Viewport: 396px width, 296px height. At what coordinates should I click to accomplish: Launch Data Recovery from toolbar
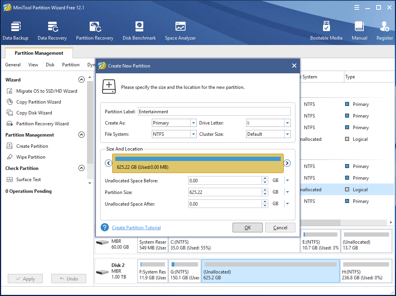(x=52, y=31)
